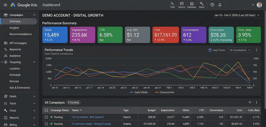
Task: Open the AI Conversions dropdown
Action: tap(240, 50)
